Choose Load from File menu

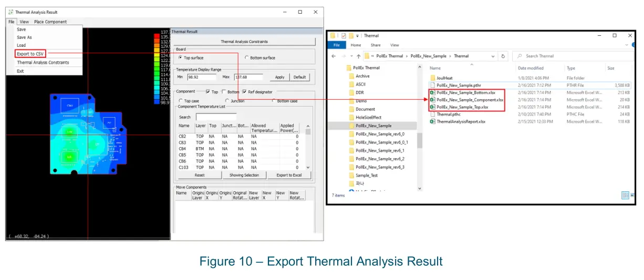pos(21,45)
